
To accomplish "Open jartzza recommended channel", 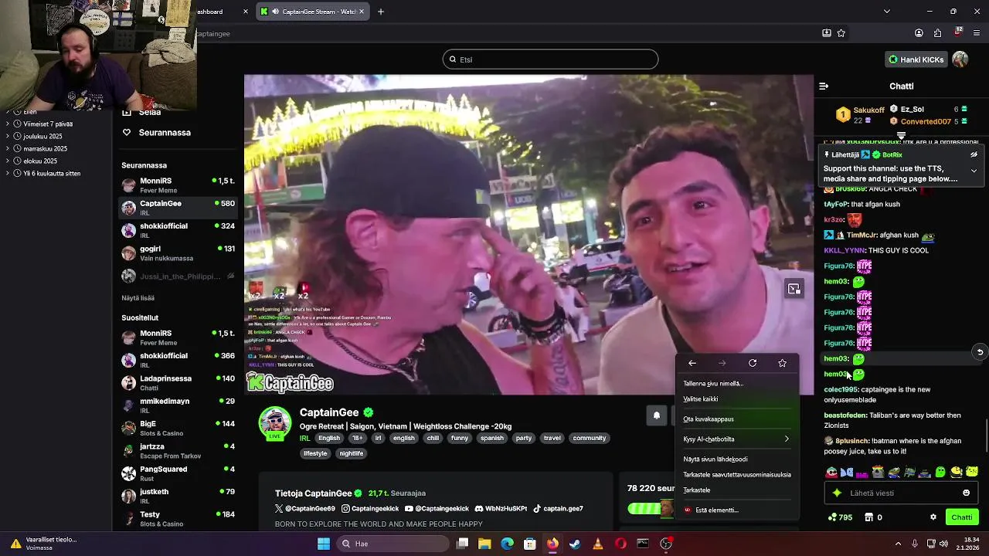I will click(x=178, y=451).
